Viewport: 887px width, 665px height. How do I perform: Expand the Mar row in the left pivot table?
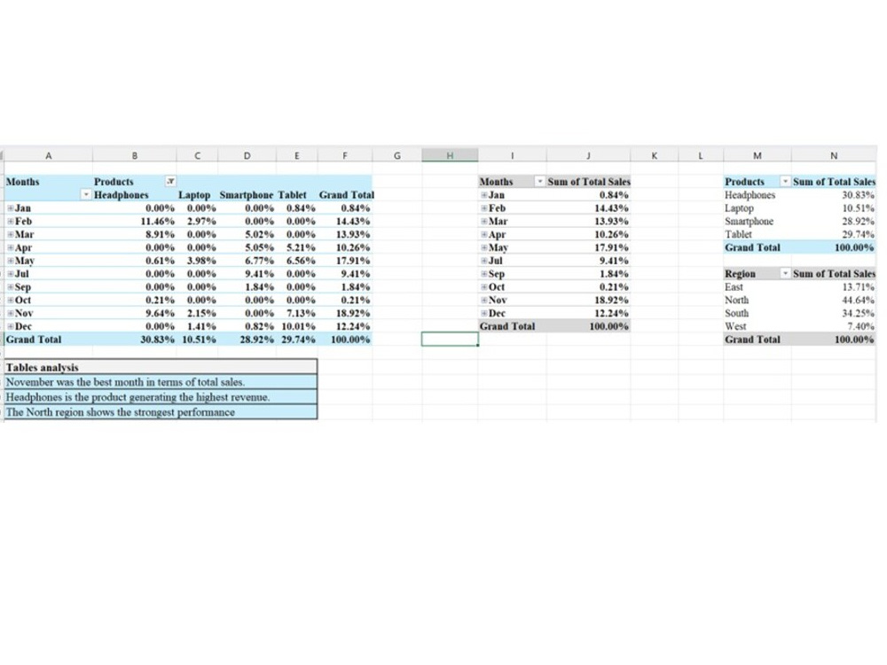click(x=10, y=235)
